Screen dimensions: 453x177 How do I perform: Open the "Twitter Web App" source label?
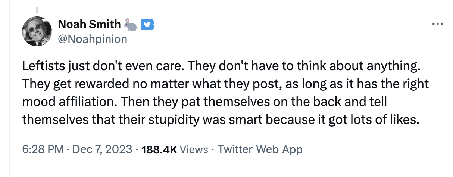pos(260,149)
